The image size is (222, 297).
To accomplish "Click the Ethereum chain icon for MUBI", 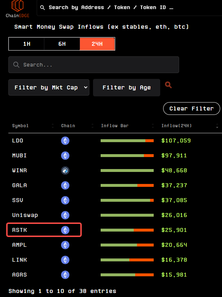I will pyautogui.click(x=65, y=156).
